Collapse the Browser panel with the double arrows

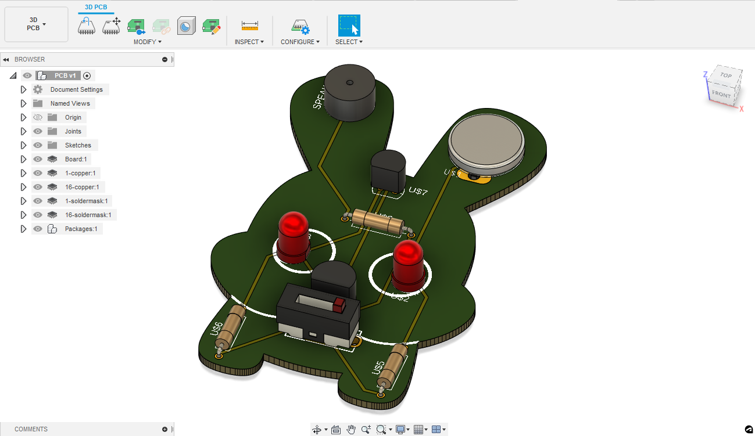tap(6, 59)
